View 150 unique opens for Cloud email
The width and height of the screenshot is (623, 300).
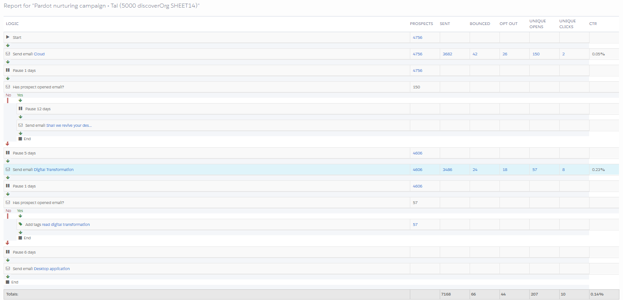[536, 54]
